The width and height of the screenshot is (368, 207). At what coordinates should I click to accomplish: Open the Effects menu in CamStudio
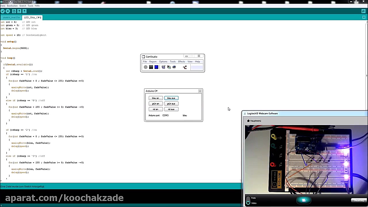181,62
